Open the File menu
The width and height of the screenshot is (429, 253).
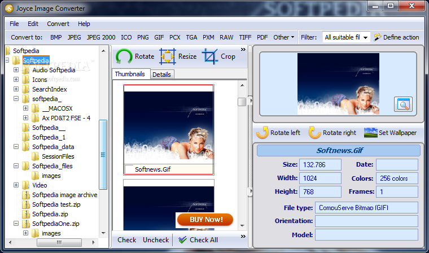[x=14, y=24]
